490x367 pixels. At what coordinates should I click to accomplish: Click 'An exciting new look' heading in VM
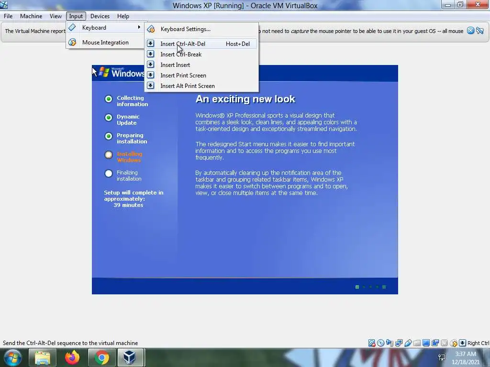[245, 99]
